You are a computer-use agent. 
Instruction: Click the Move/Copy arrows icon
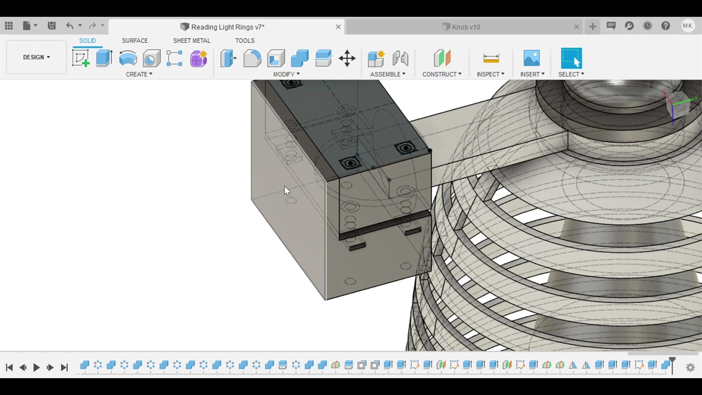(x=347, y=58)
